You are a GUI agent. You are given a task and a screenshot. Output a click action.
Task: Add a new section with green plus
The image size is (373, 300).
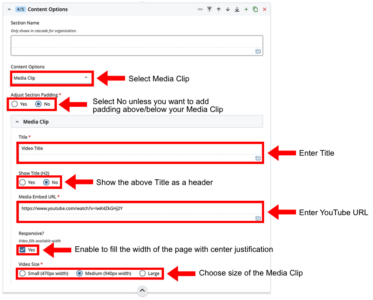coord(246,9)
